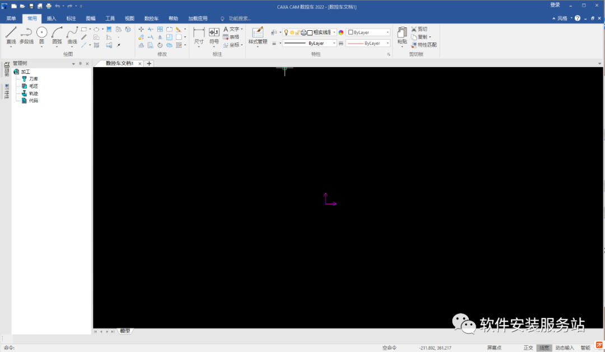Click the open file icon in quick access
Viewport: 605px width, 352px height.
(22, 6)
